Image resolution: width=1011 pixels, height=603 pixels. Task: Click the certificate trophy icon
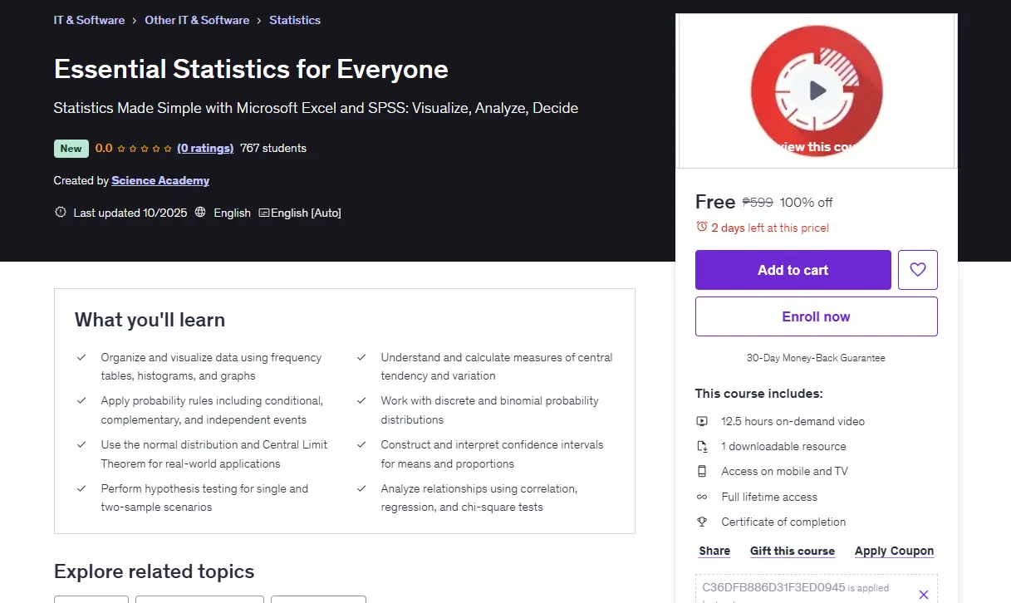[702, 522]
